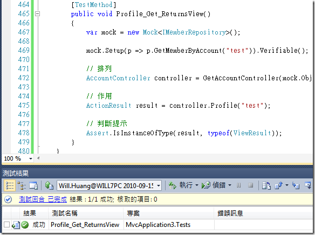Collapse the Profile_Get_ReturnsView method outline
The width and height of the screenshot is (315, 235).
point(37,14)
